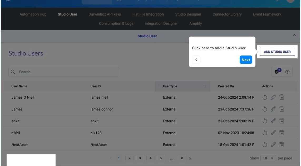Go to page 2
This screenshot has height=166, width=301.
[x=129, y=158]
